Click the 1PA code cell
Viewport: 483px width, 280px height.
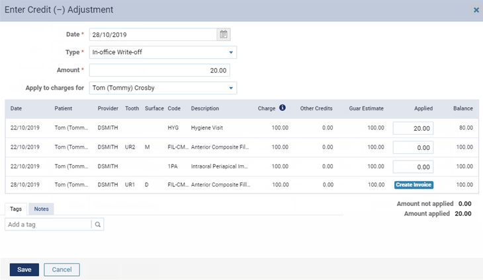pyautogui.click(x=173, y=166)
